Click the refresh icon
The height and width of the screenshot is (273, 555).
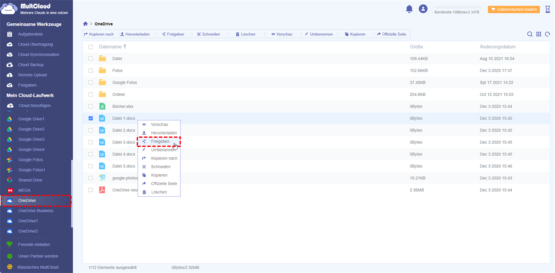click(x=547, y=34)
